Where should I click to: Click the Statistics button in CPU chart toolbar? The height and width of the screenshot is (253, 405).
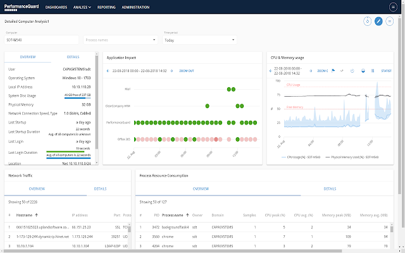pos(386,71)
